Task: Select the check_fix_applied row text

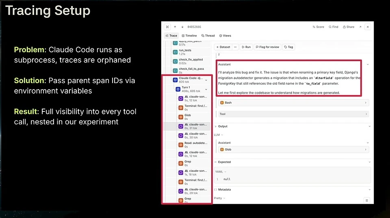Action: pyautogui.click(x=191, y=60)
